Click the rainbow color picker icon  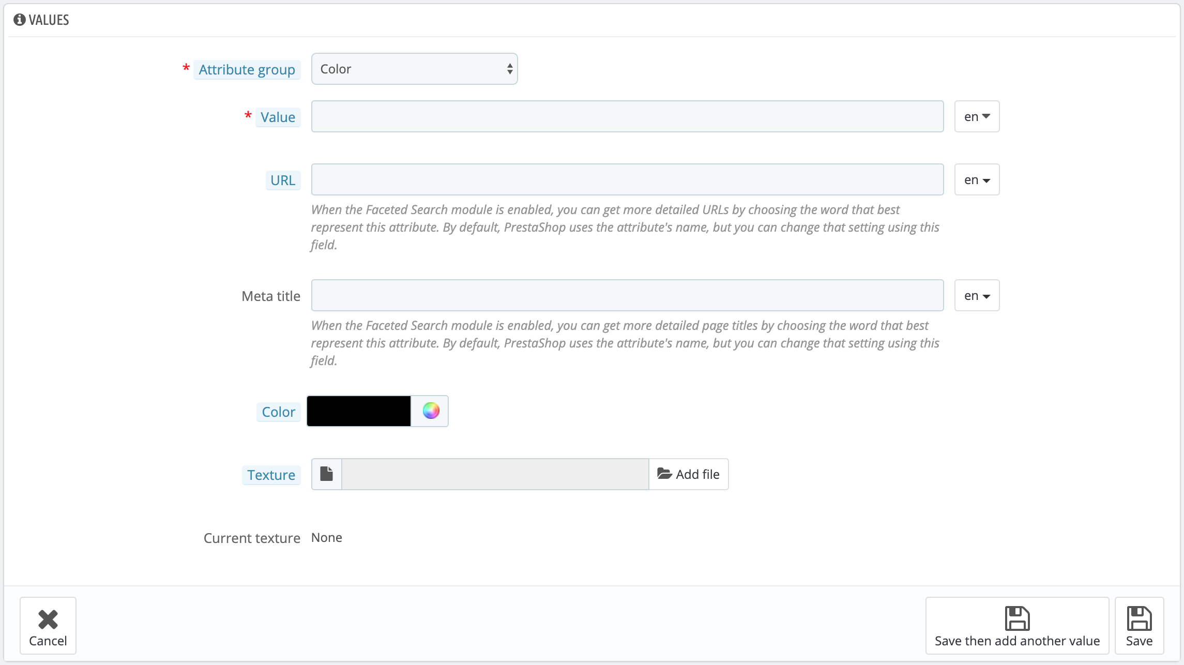[x=431, y=411]
